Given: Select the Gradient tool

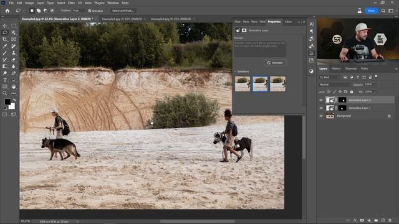Looking at the screenshot, I should click(5, 67).
